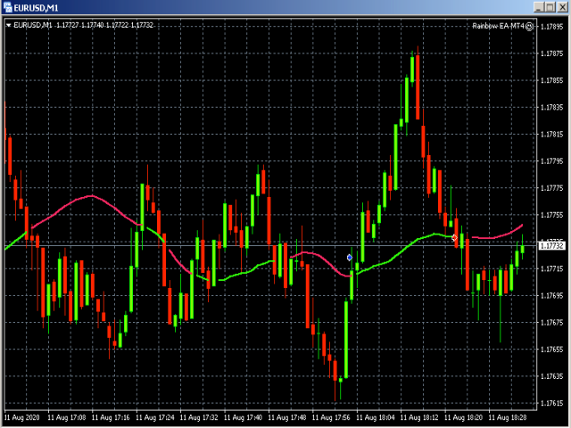The image size is (571, 428).
Task: Click the 1.17755 price scale value
Action: [551, 215]
